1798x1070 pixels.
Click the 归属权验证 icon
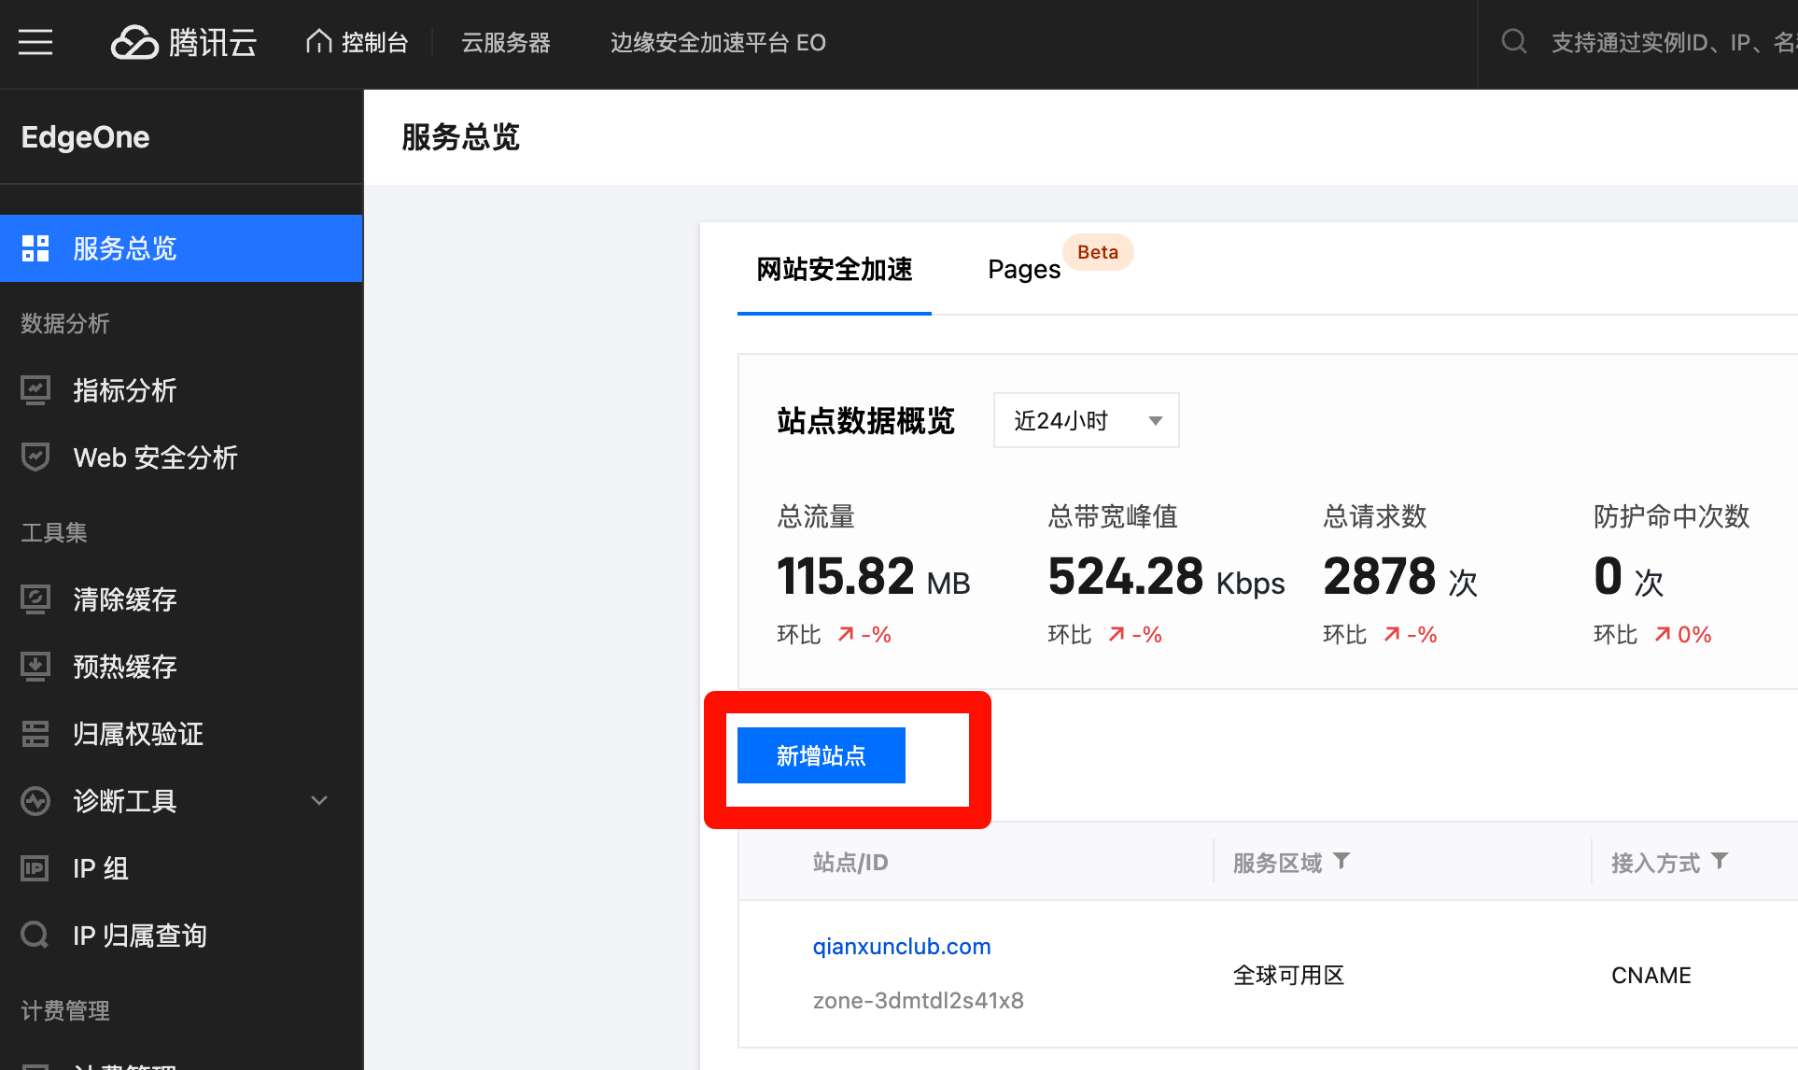click(35, 734)
